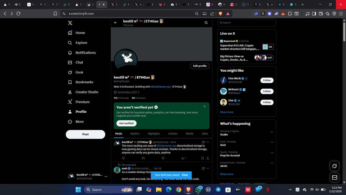Image resolution: width=346 pixels, height=195 pixels.
Task: Open 175 Following list
Action: (121, 98)
